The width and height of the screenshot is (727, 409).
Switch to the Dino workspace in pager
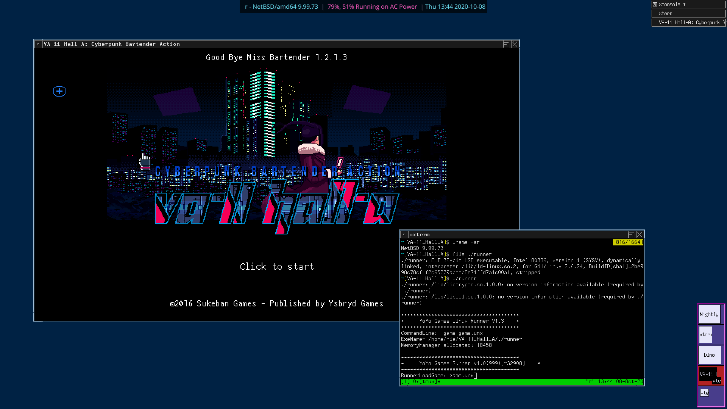click(709, 355)
